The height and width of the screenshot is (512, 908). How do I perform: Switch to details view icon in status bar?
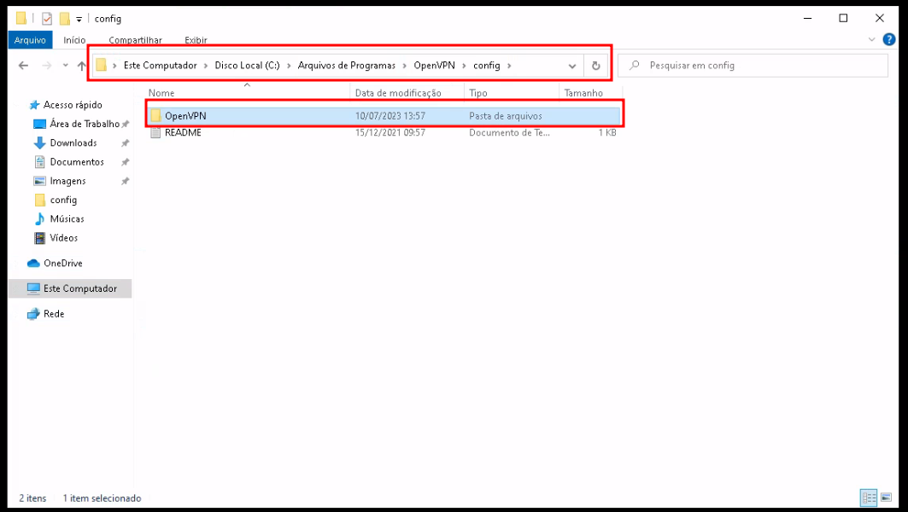coord(869,497)
